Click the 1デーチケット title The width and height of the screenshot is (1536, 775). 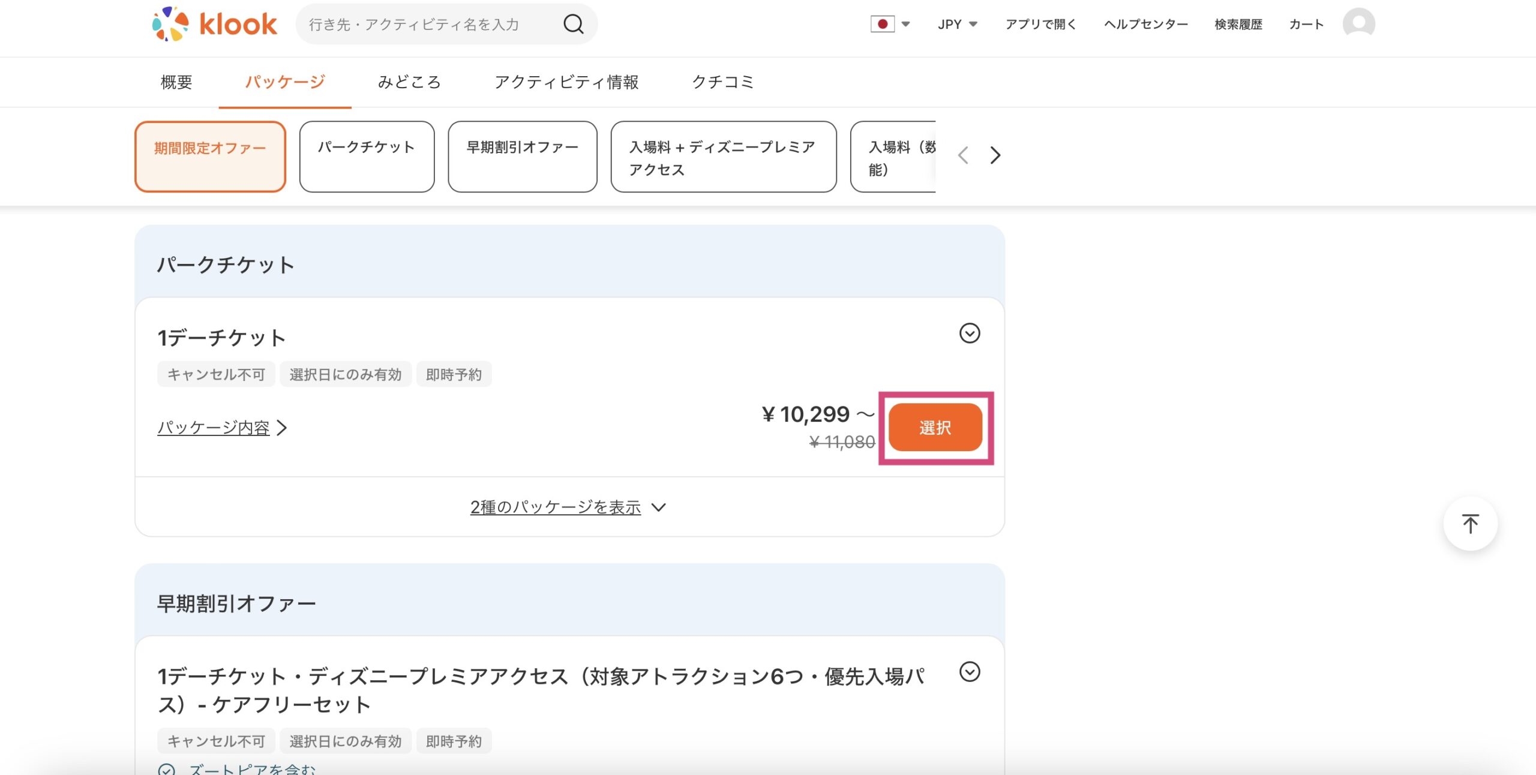pyautogui.click(x=221, y=338)
